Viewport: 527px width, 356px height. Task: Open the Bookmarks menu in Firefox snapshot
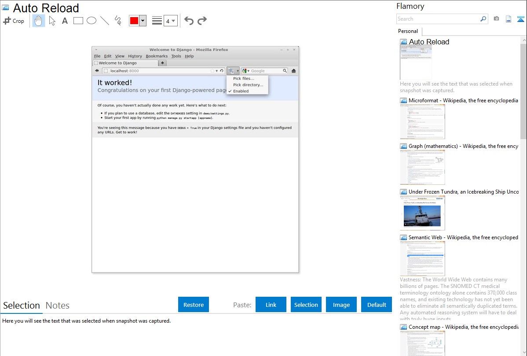(x=157, y=56)
